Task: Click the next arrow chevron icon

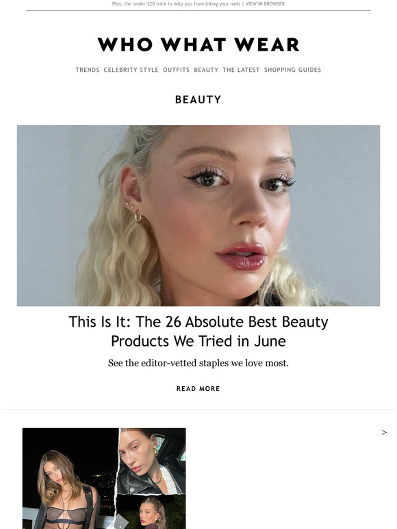Action: click(x=384, y=433)
